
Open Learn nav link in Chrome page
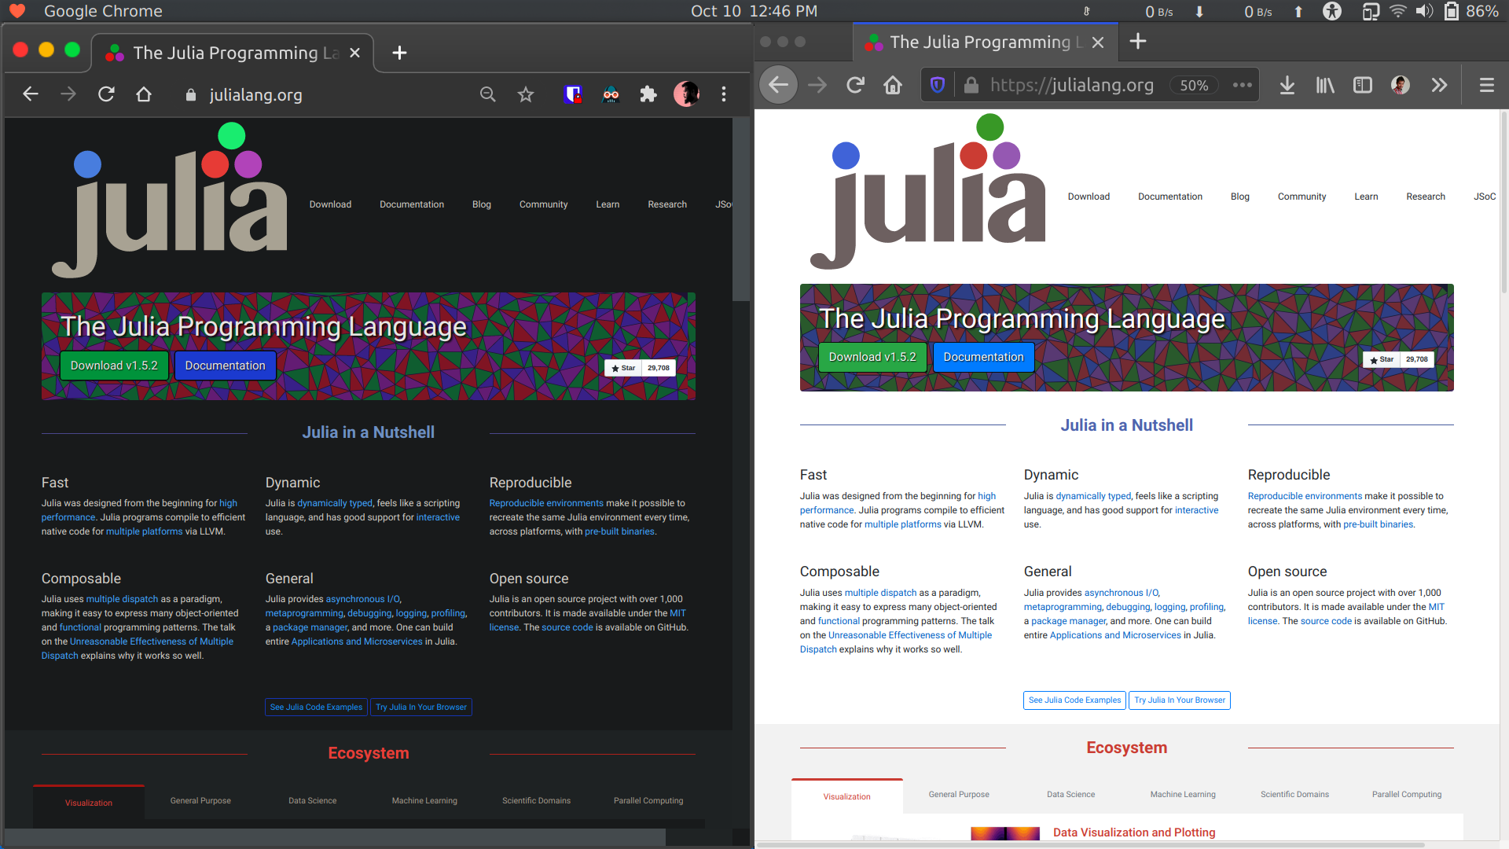tap(608, 204)
